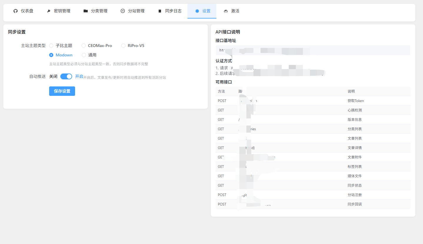Click the circle icon for 分站管理

pyautogui.click(x=123, y=11)
